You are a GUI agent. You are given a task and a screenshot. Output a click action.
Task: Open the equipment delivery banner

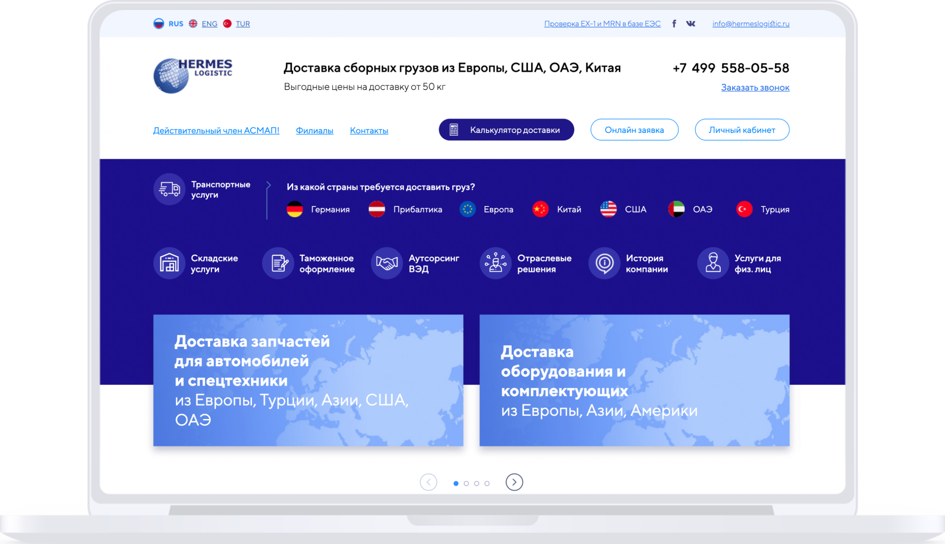(634, 380)
